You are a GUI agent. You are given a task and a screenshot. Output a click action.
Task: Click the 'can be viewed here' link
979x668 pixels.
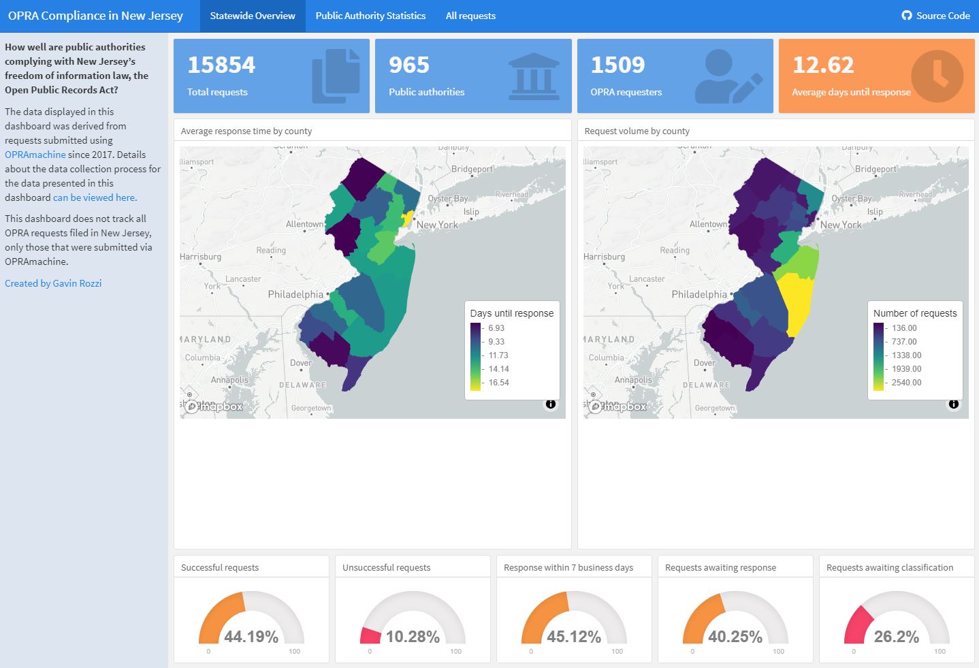[x=94, y=197]
